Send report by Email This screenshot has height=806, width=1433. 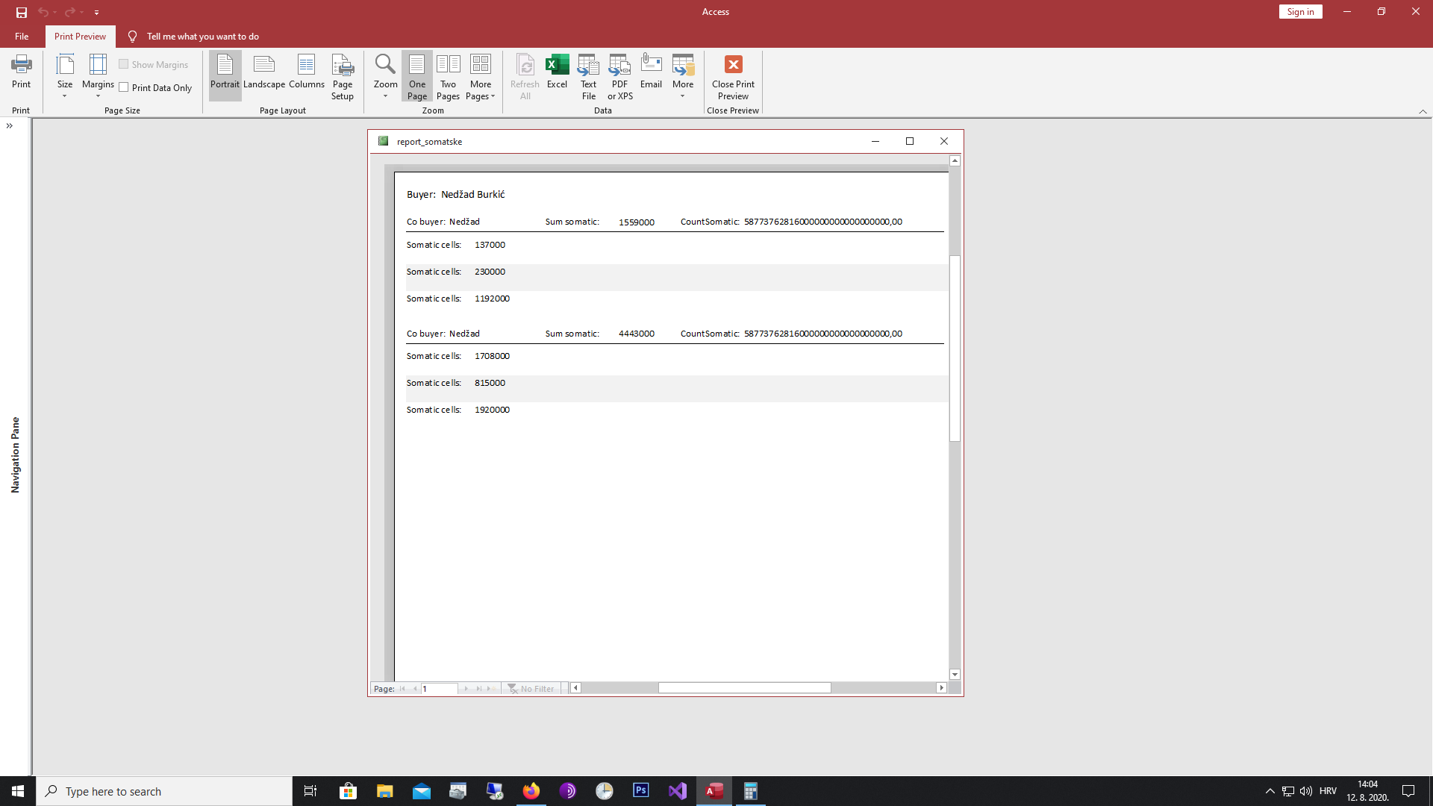coord(651,72)
